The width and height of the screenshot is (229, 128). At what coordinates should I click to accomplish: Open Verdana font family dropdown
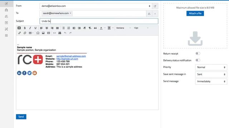click(123, 28)
